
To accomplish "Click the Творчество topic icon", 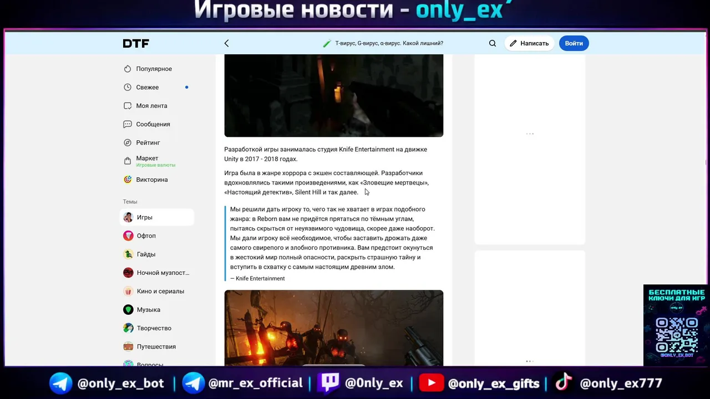I will pyautogui.click(x=128, y=328).
